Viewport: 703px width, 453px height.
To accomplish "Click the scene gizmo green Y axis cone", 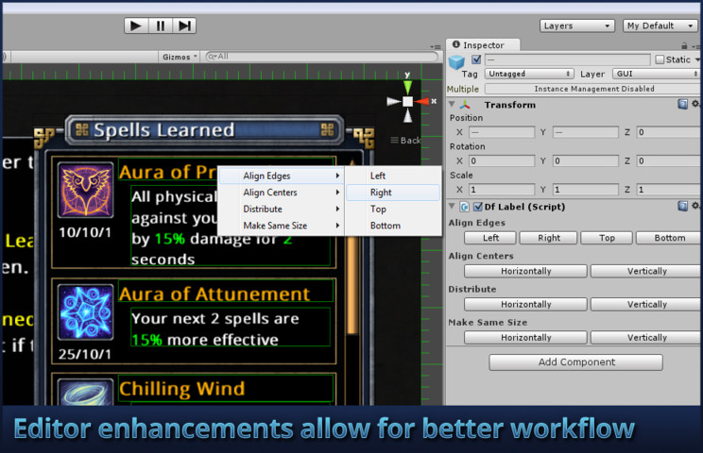I will point(407,87).
